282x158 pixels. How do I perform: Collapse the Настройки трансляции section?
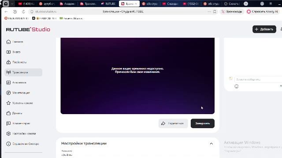click(x=211, y=144)
